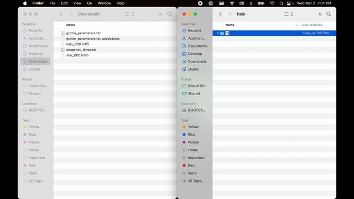Open search in the Downloads window

tap(169, 14)
